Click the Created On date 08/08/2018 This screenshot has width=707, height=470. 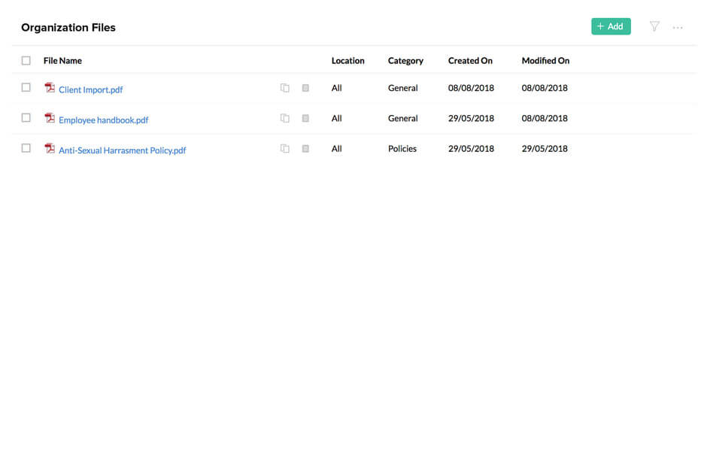pos(471,88)
